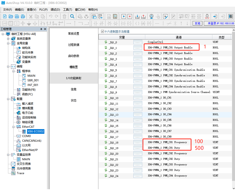Click the 模块配置 tree icon
This screenshot has width=235, height=190.
18,108
